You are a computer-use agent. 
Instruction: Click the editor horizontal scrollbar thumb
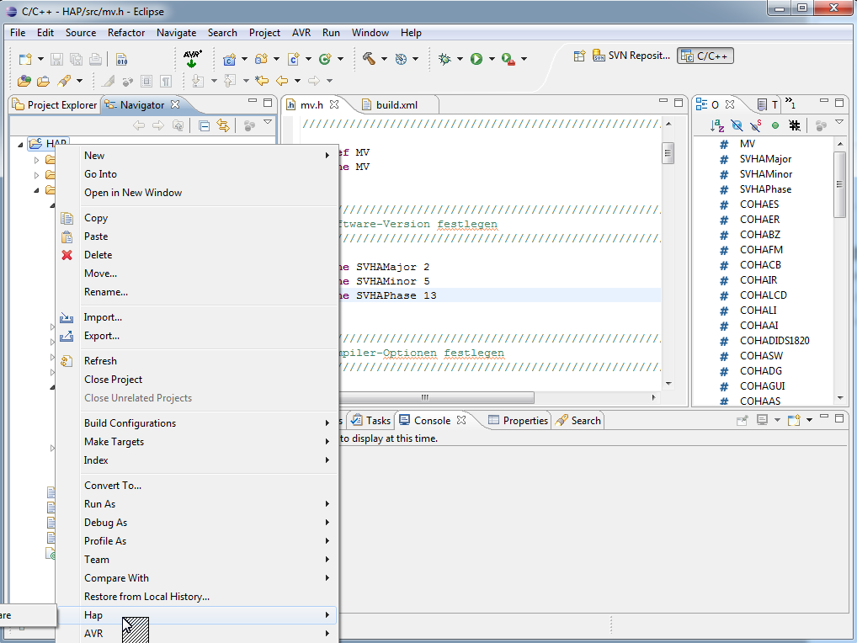[x=424, y=398]
